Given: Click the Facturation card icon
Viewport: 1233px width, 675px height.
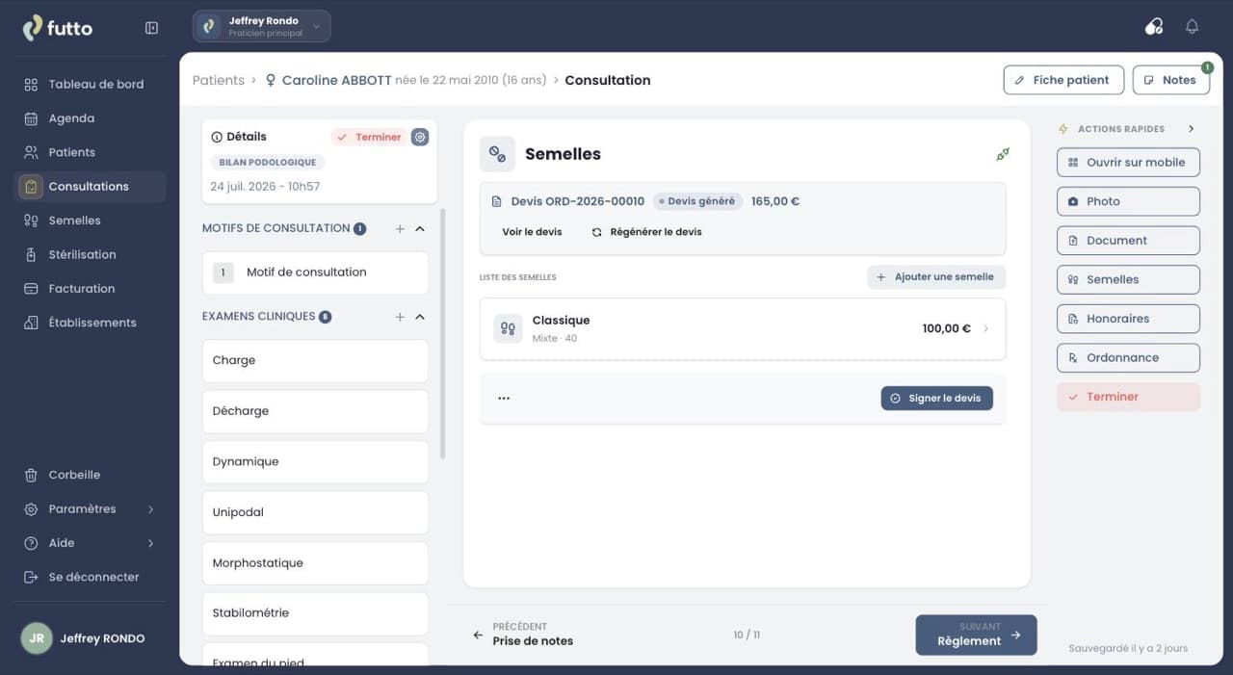Looking at the screenshot, I should point(31,289).
